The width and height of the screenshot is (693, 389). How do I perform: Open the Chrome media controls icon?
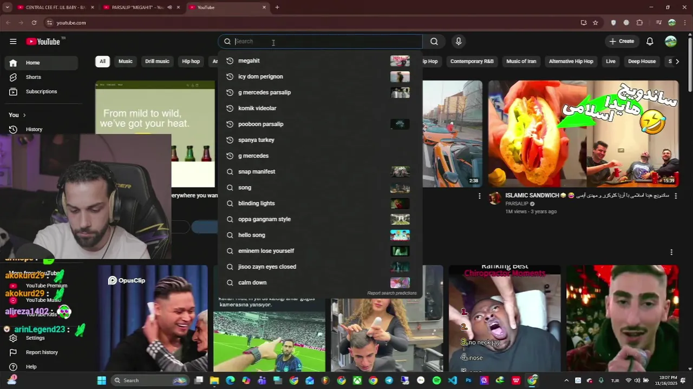click(658, 23)
